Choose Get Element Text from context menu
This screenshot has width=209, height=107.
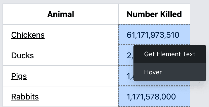(169, 54)
